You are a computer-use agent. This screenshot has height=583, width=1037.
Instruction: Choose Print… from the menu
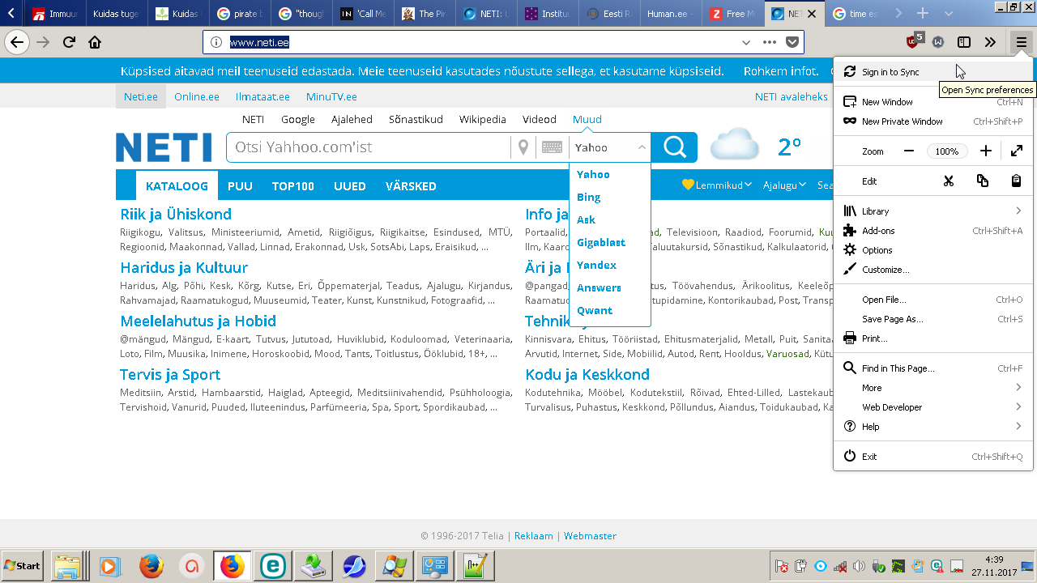[933, 338]
